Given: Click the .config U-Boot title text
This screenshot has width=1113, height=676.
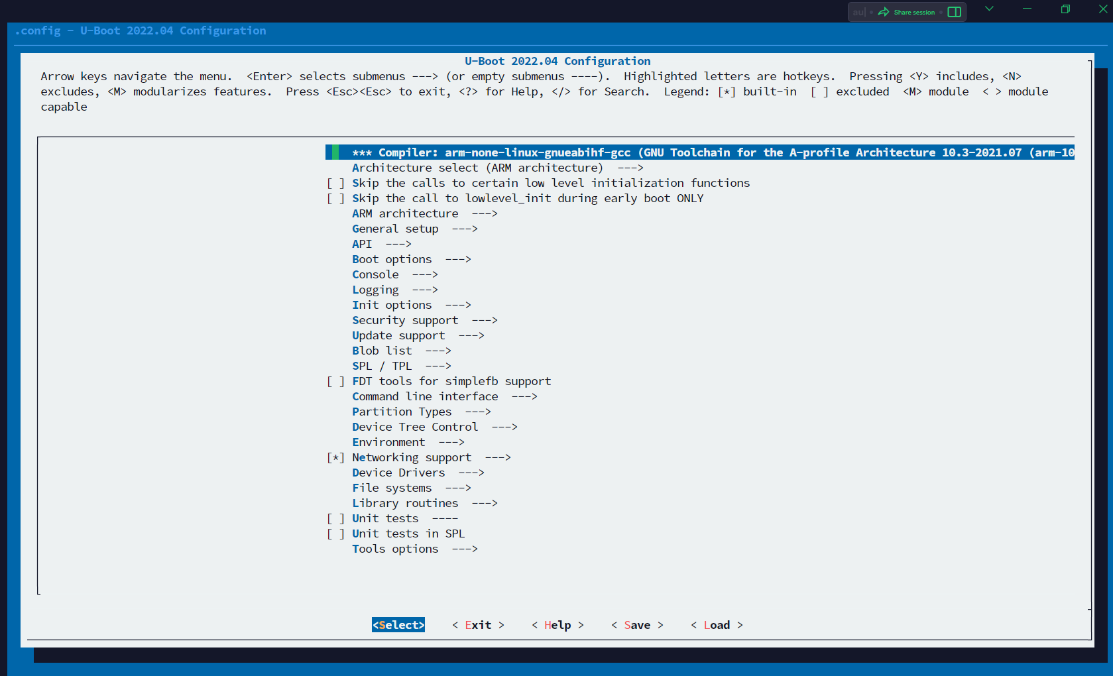Looking at the screenshot, I should [140, 31].
